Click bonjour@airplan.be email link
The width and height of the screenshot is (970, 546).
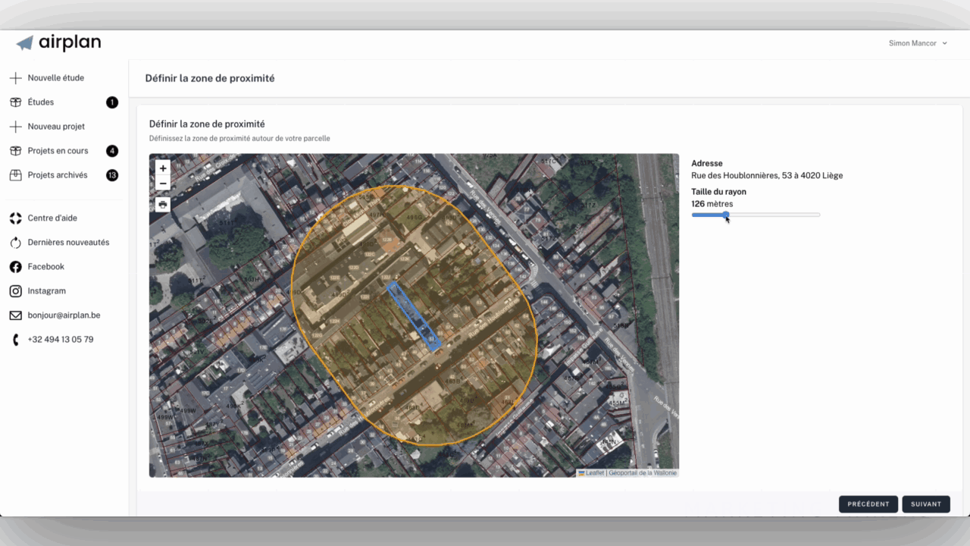pos(64,315)
